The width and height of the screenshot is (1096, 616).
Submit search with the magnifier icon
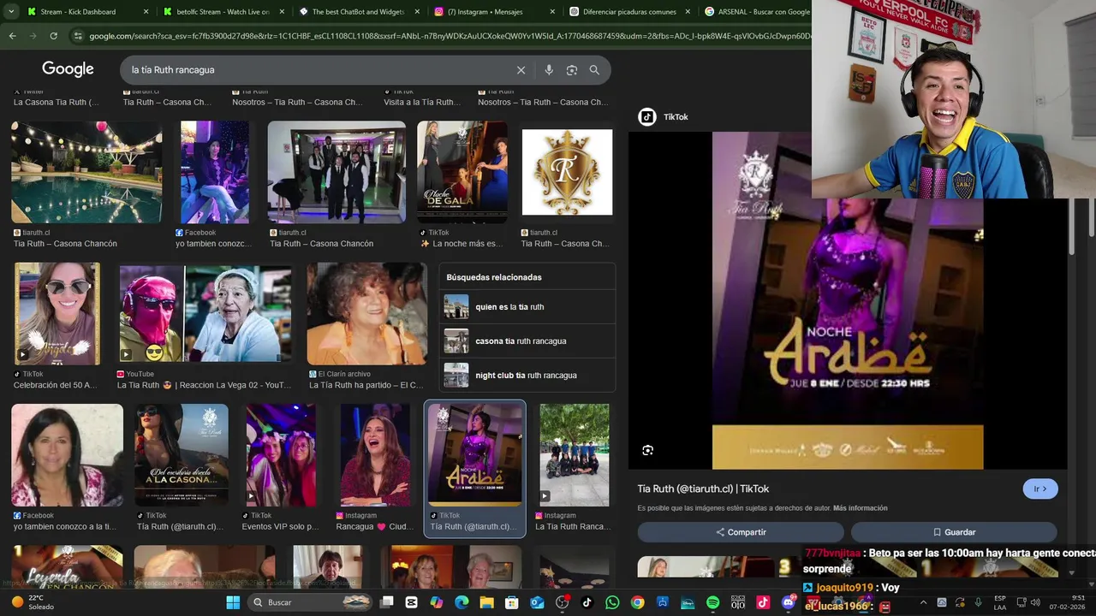click(x=594, y=70)
